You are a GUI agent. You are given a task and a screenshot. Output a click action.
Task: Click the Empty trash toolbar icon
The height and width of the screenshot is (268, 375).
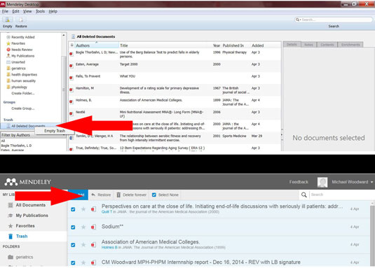[8, 20]
